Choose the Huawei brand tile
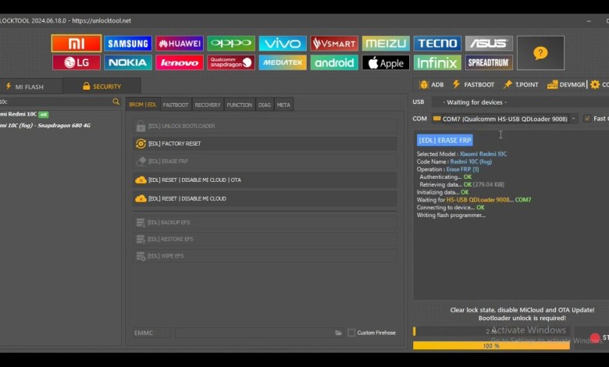This screenshot has width=609, height=367. coord(179,44)
